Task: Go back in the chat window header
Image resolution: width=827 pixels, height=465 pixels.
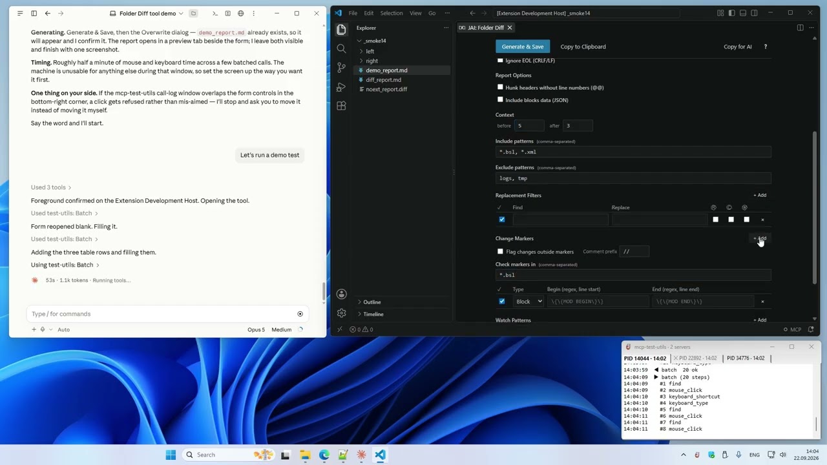Action: pos(47,13)
